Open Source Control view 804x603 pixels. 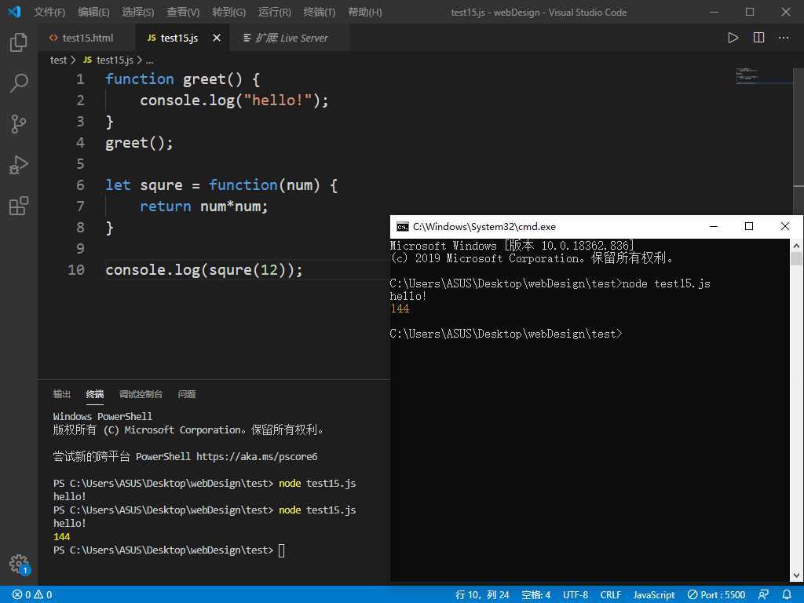click(19, 123)
